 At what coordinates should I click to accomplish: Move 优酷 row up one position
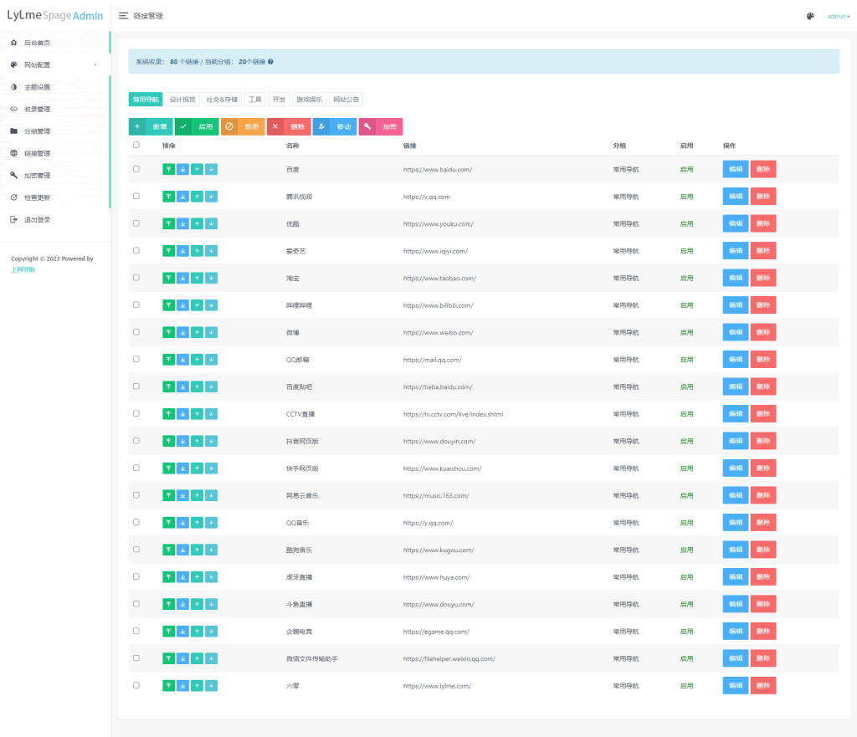(x=197, y=223)
